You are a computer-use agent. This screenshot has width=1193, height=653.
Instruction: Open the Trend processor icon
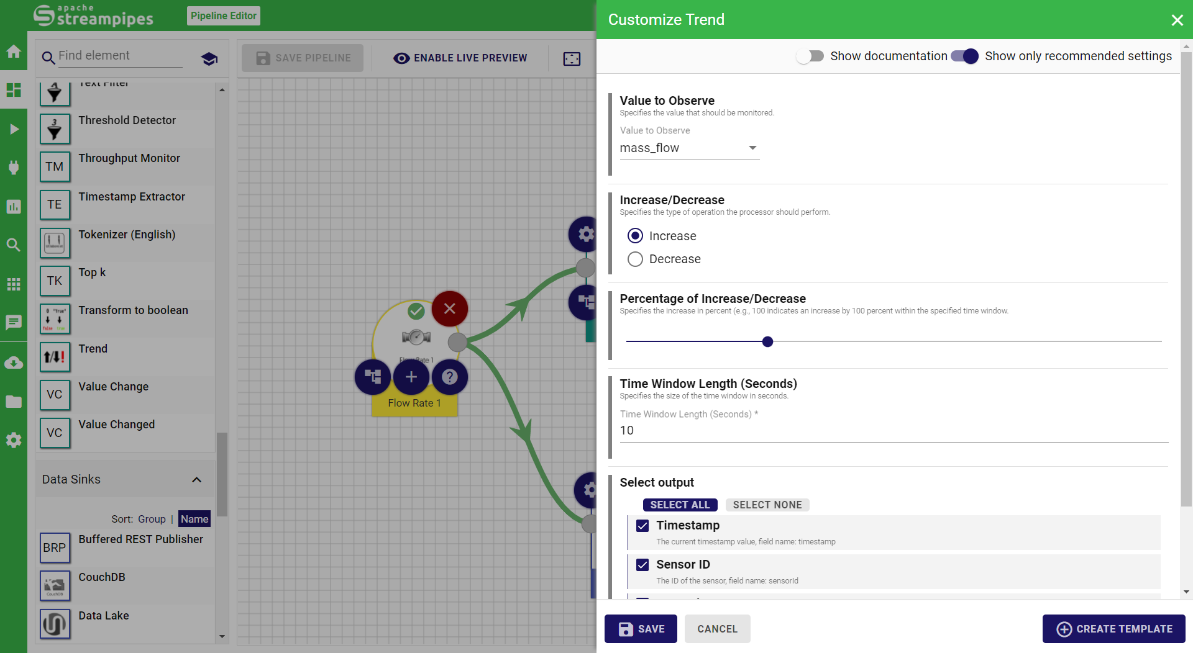[x=55, y=357]
